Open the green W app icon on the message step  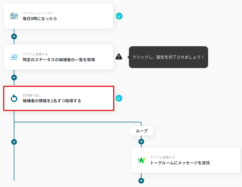coord(141,160)
